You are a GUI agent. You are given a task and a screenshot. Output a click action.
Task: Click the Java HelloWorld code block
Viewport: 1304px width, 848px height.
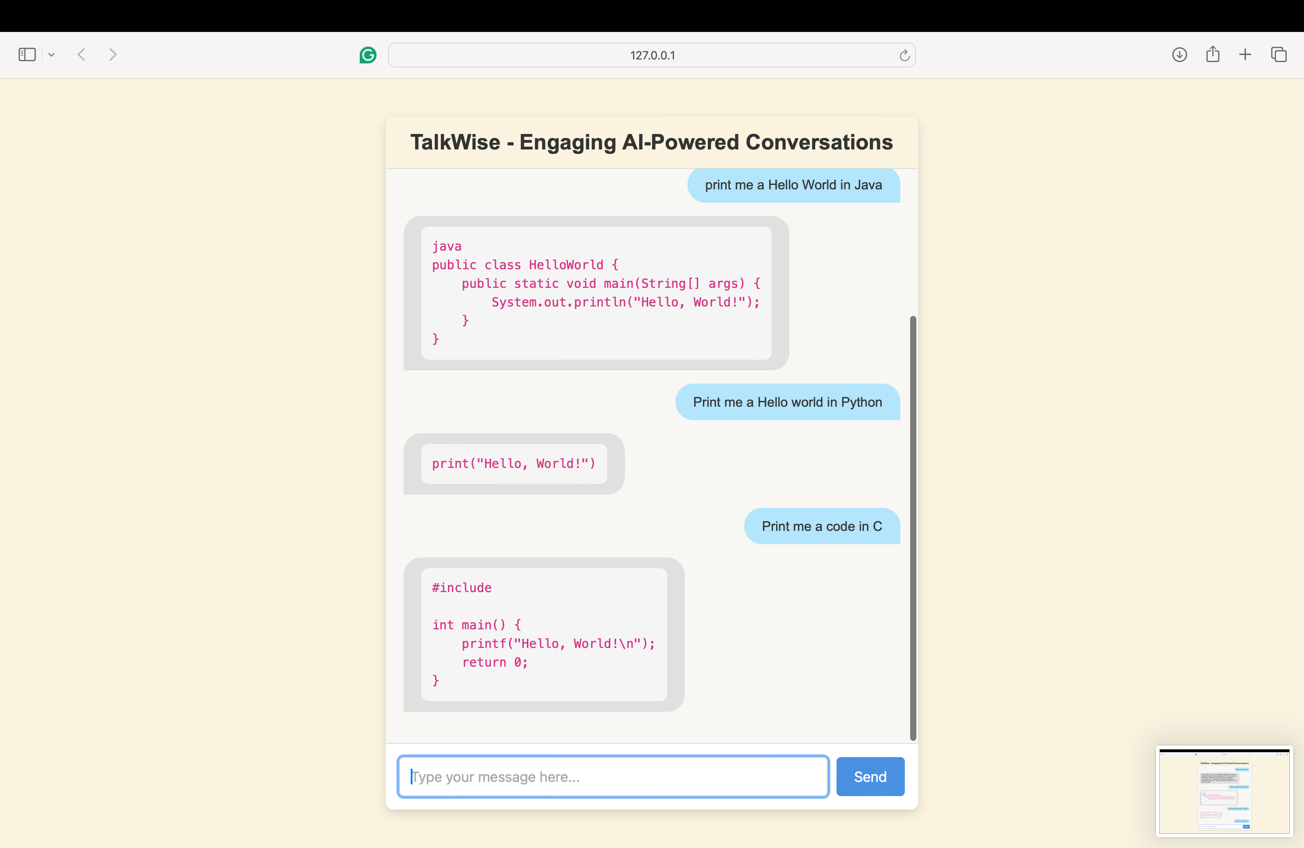(x=596, y=293)
